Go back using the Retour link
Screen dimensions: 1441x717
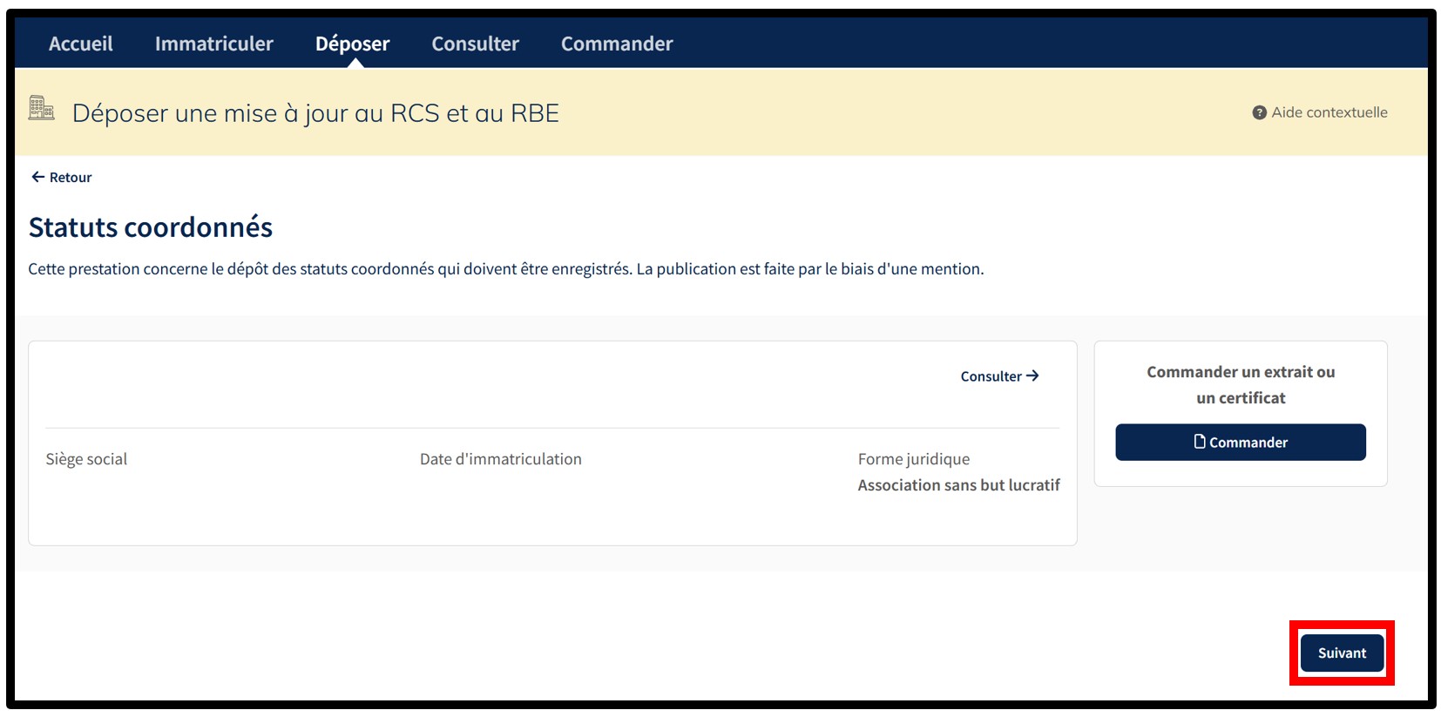point(70,177)
